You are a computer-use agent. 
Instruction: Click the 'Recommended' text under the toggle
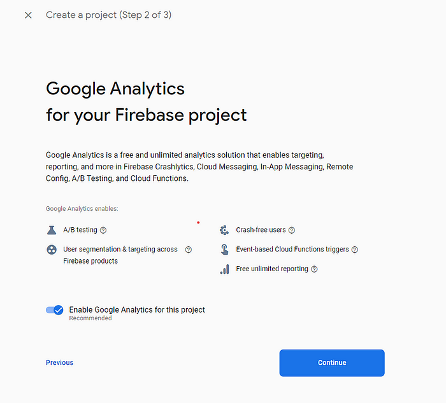pos(90,318)
